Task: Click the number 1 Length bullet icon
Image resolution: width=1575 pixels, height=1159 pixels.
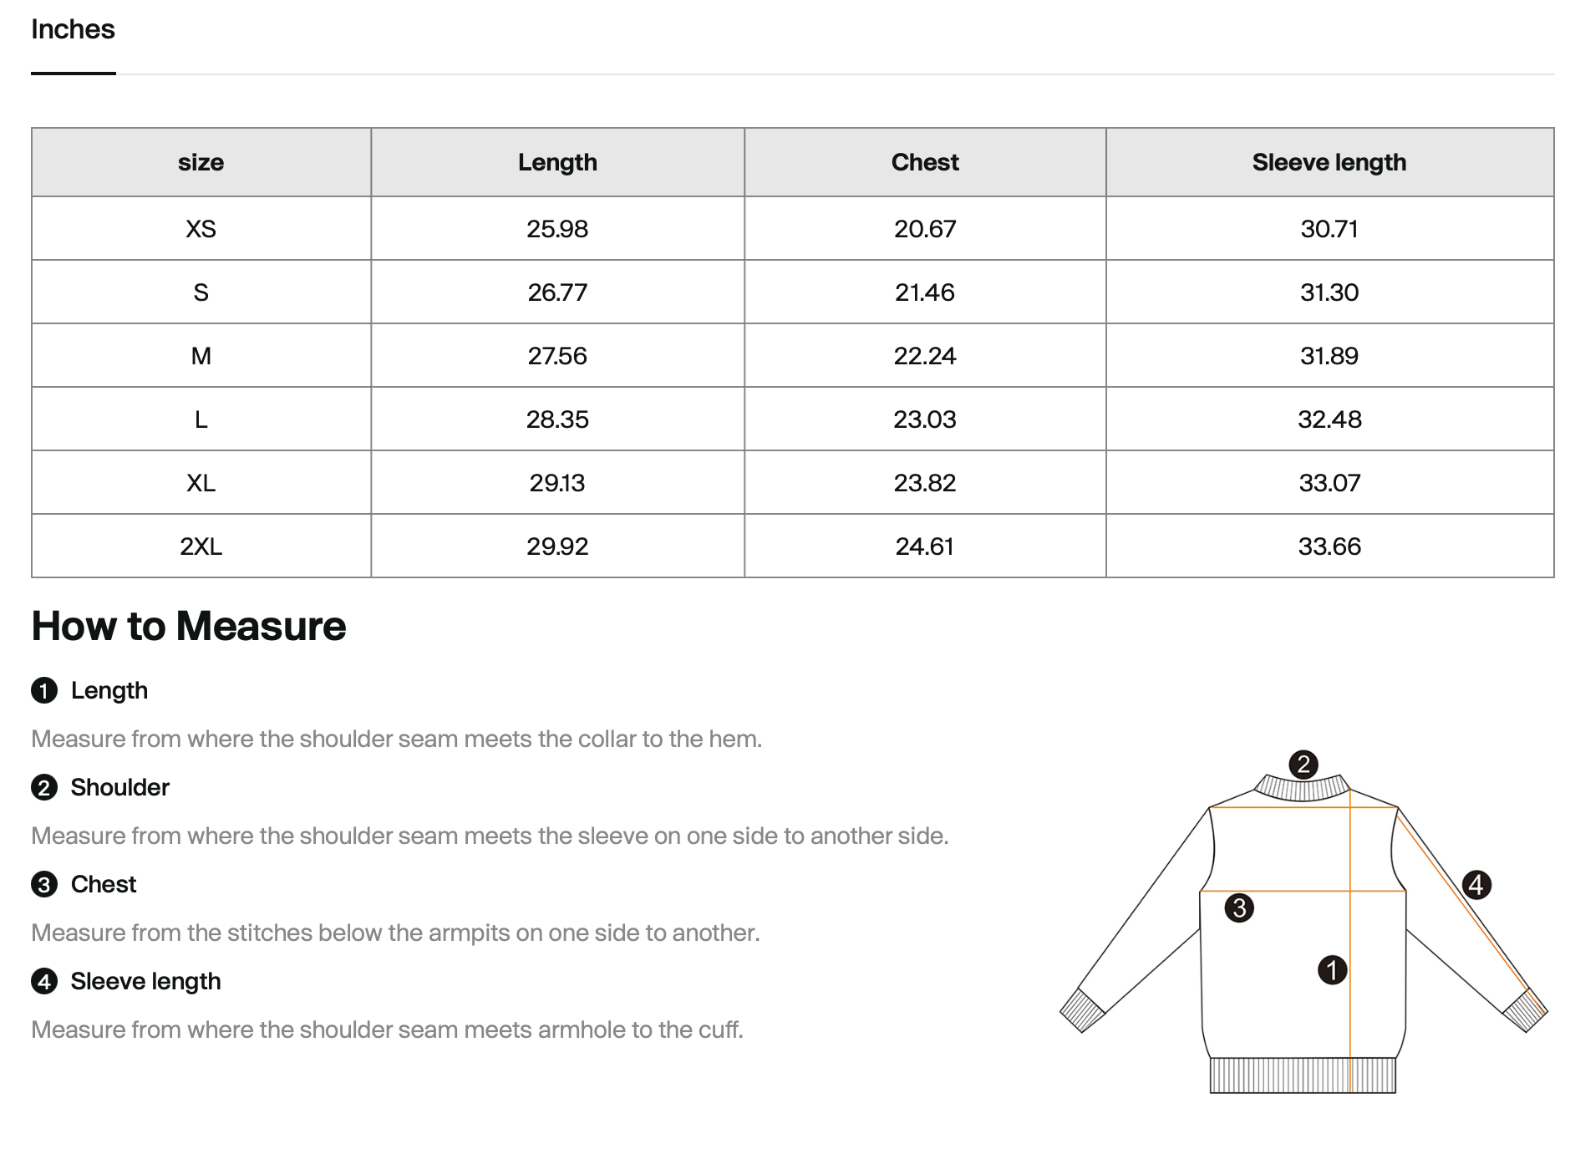Action: tap(44, 691)
